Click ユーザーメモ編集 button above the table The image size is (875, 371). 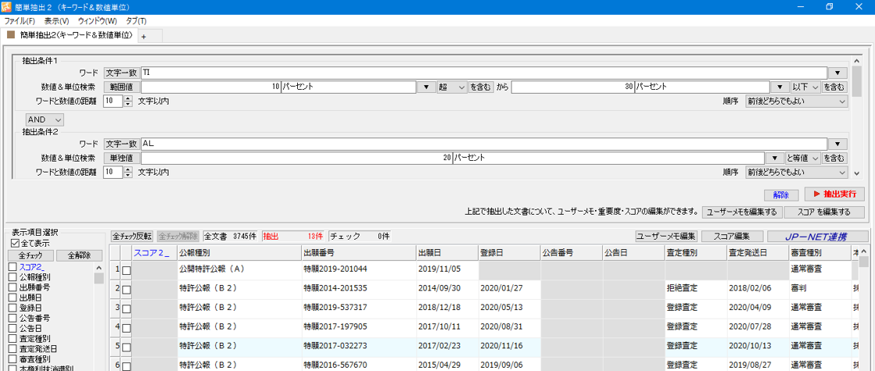[x=667, y=236]
